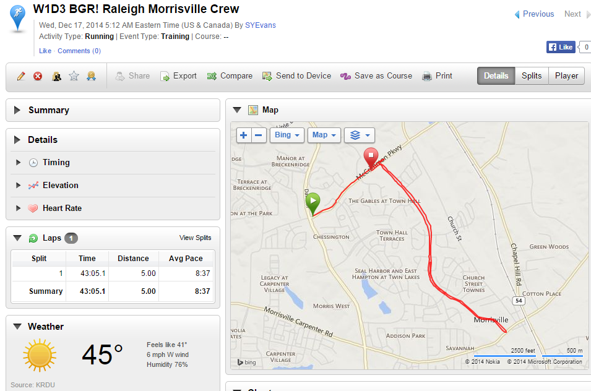Expand the Summary section
591x391 pixels.
(48, 110)
